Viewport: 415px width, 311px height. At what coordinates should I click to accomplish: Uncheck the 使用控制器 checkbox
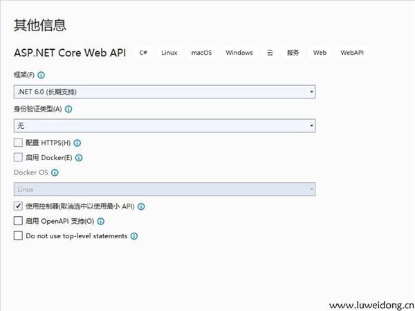coord(18,206)
